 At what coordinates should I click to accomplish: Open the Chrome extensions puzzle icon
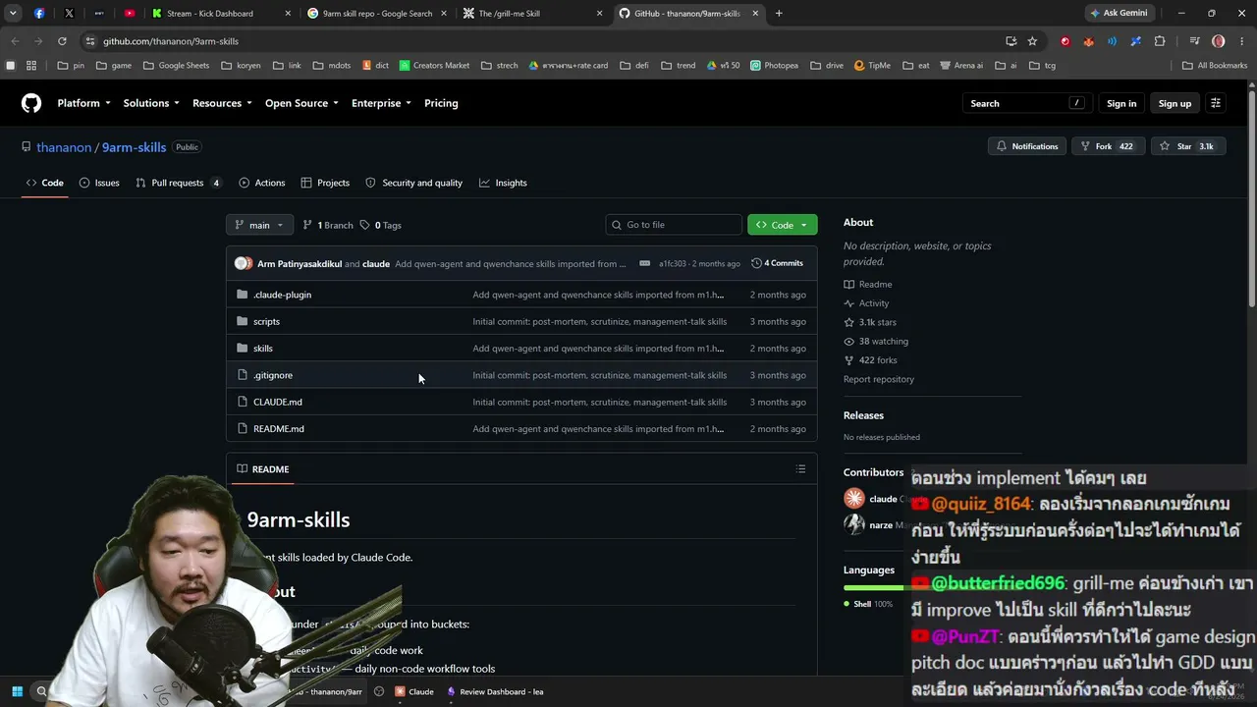point(1160,41)
